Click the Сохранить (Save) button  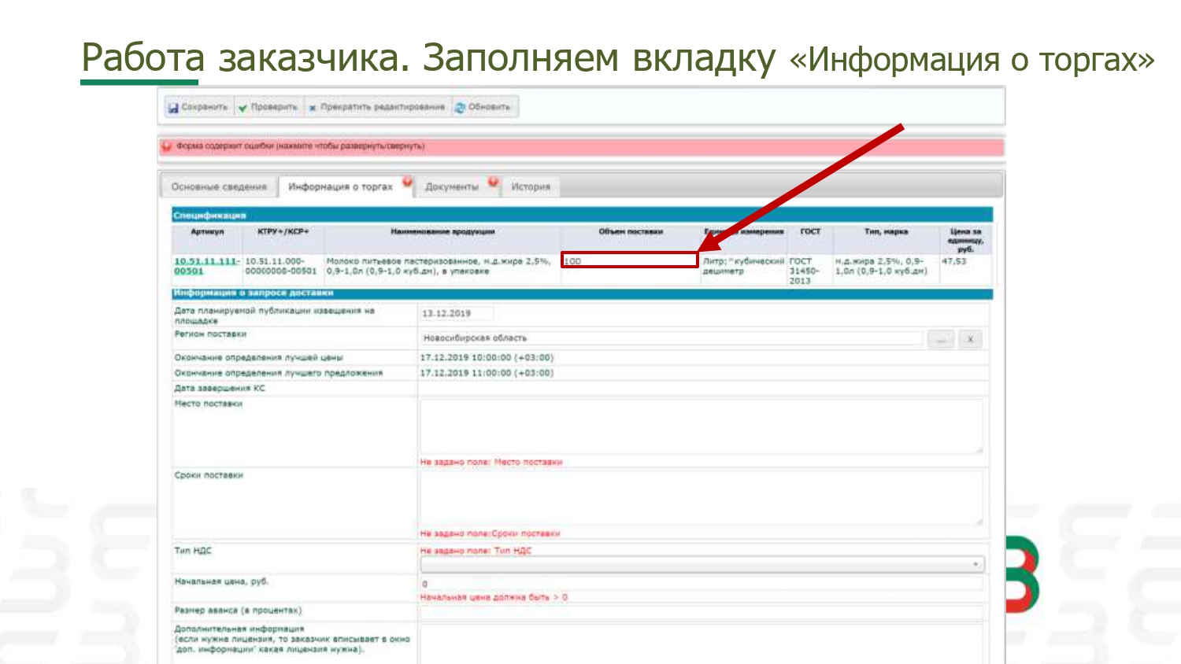click(198, 107)
